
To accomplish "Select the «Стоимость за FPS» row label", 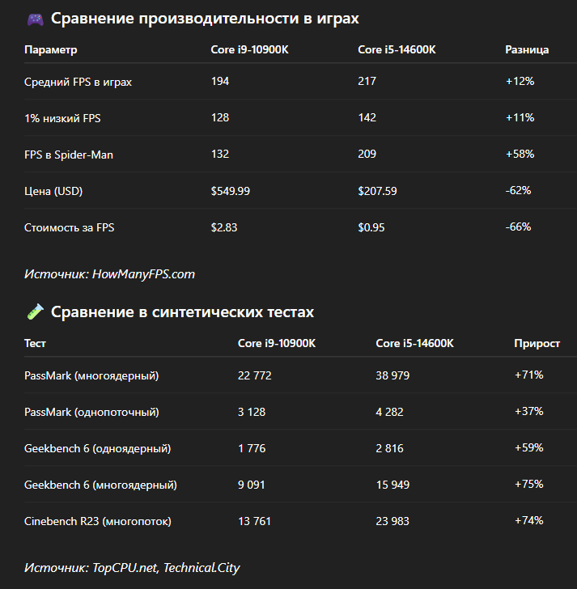I will pyautogui.click(x=70, y=227).
